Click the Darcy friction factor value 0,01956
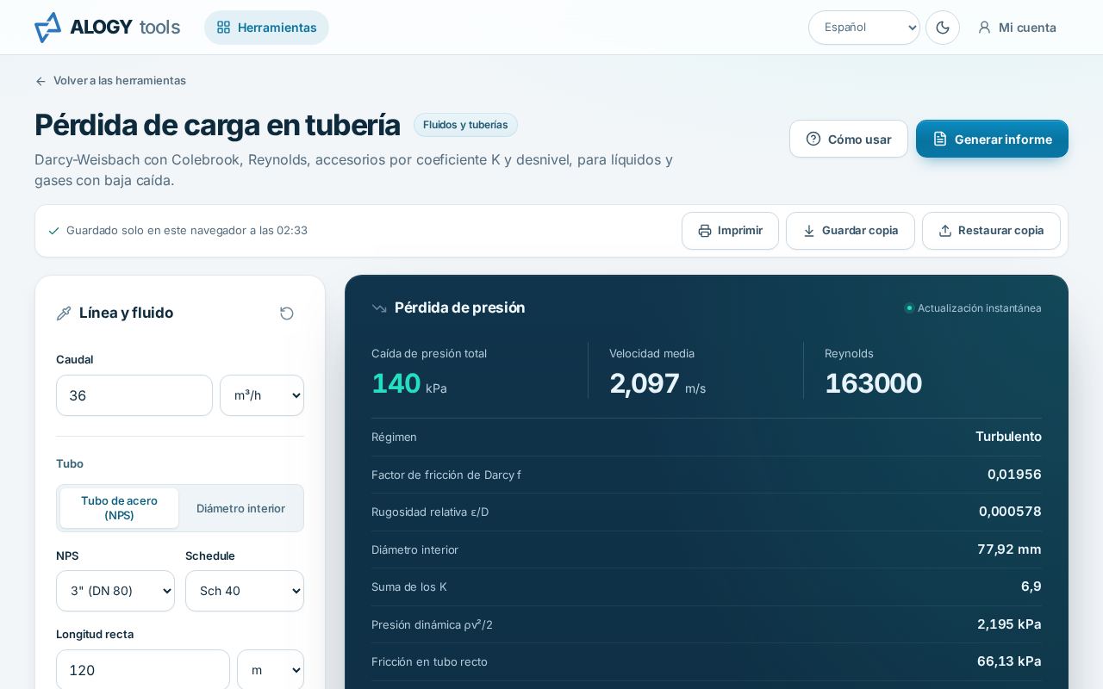Image resolution: width=1103 pixels, height=689 pixels. pyautogui.click(x=1014, y=475)
